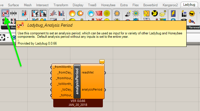This screenshot has height=111, width=200.
Task: Select the yellow concentric circles icon
Action: 107,13
